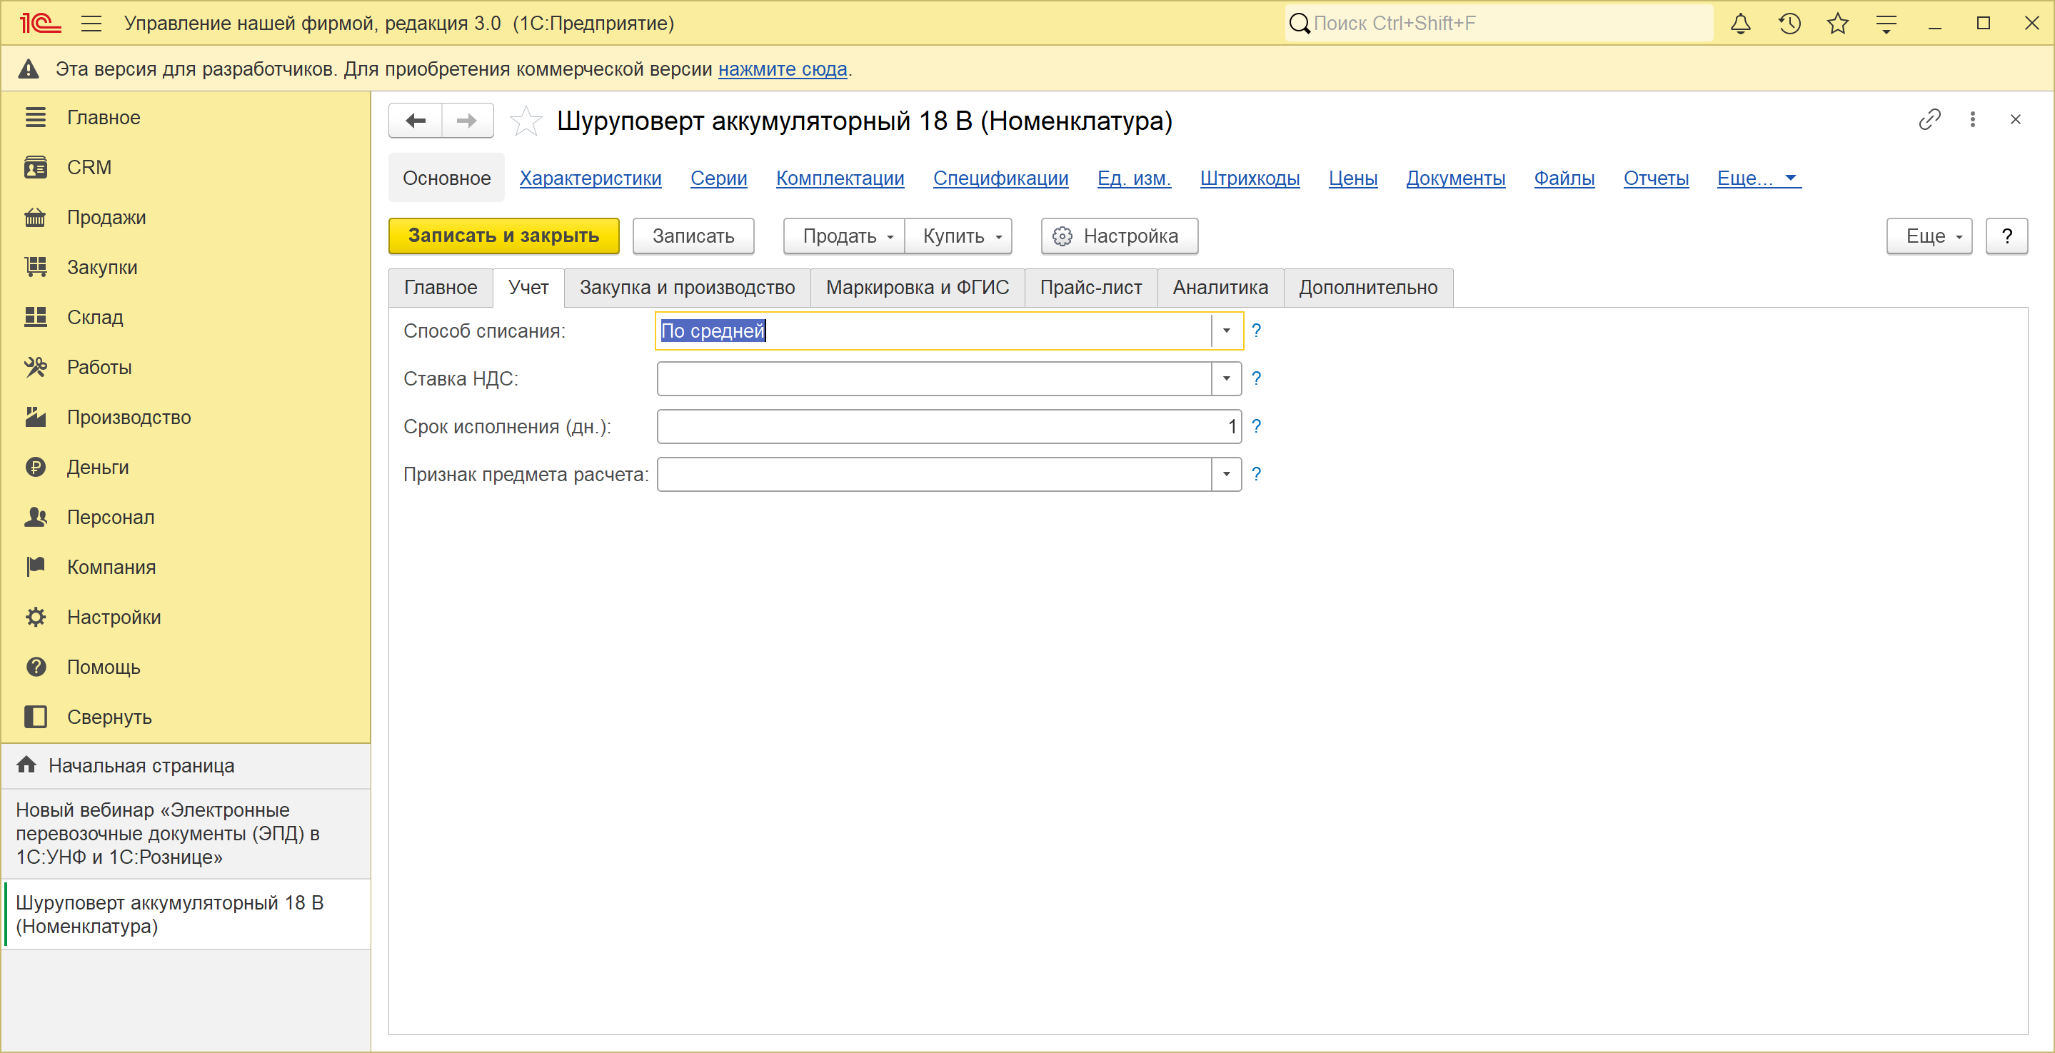Click the Записать button

click(693, 236)
